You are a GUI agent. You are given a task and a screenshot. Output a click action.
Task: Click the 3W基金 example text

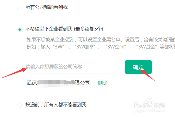[x=147, y=47]
